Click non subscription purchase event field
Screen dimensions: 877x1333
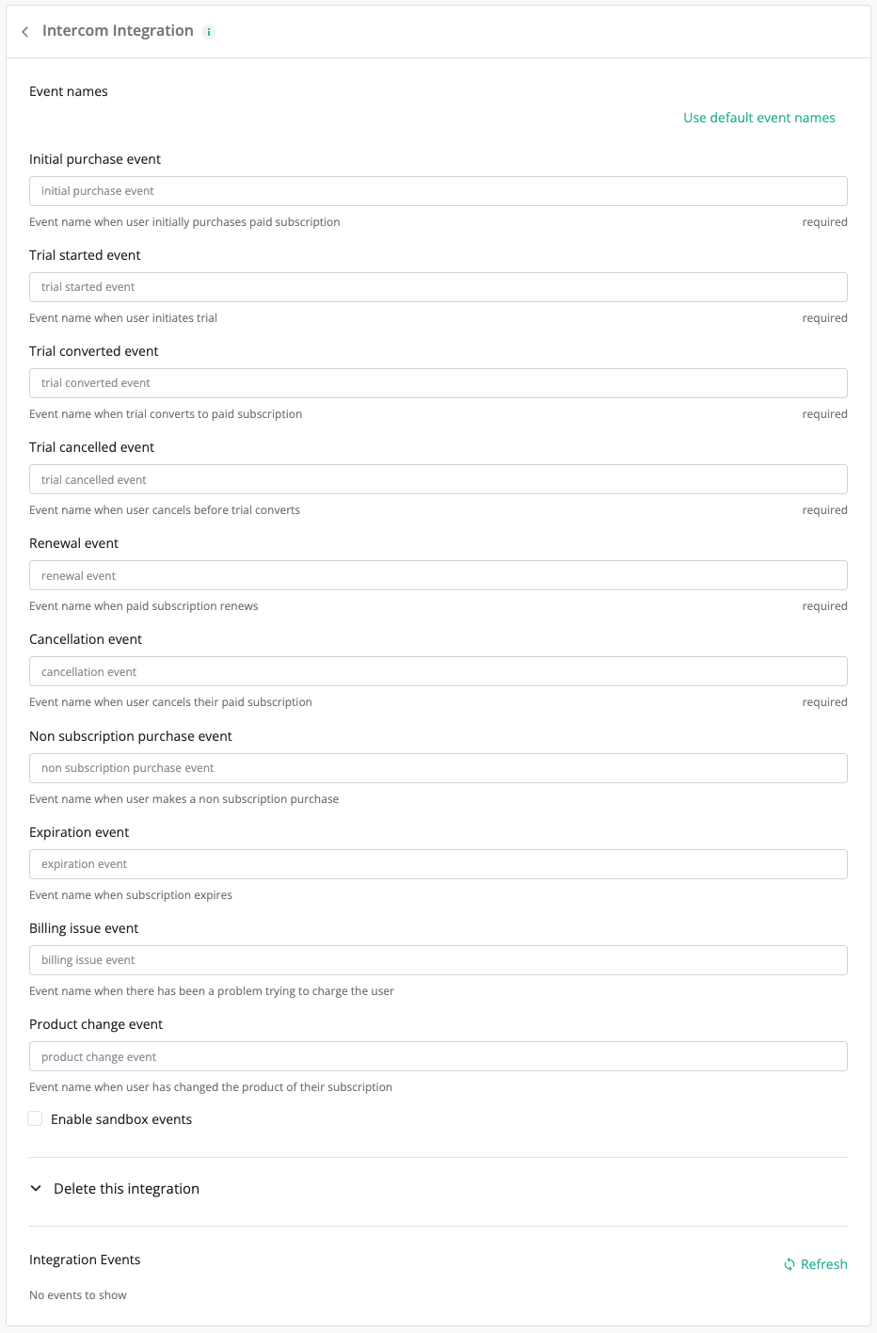point(438,768)
